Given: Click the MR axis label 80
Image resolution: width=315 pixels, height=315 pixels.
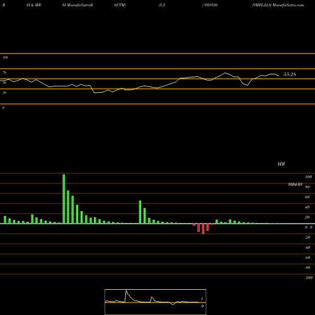Looking at the screenshot, I should coord(307,187).
